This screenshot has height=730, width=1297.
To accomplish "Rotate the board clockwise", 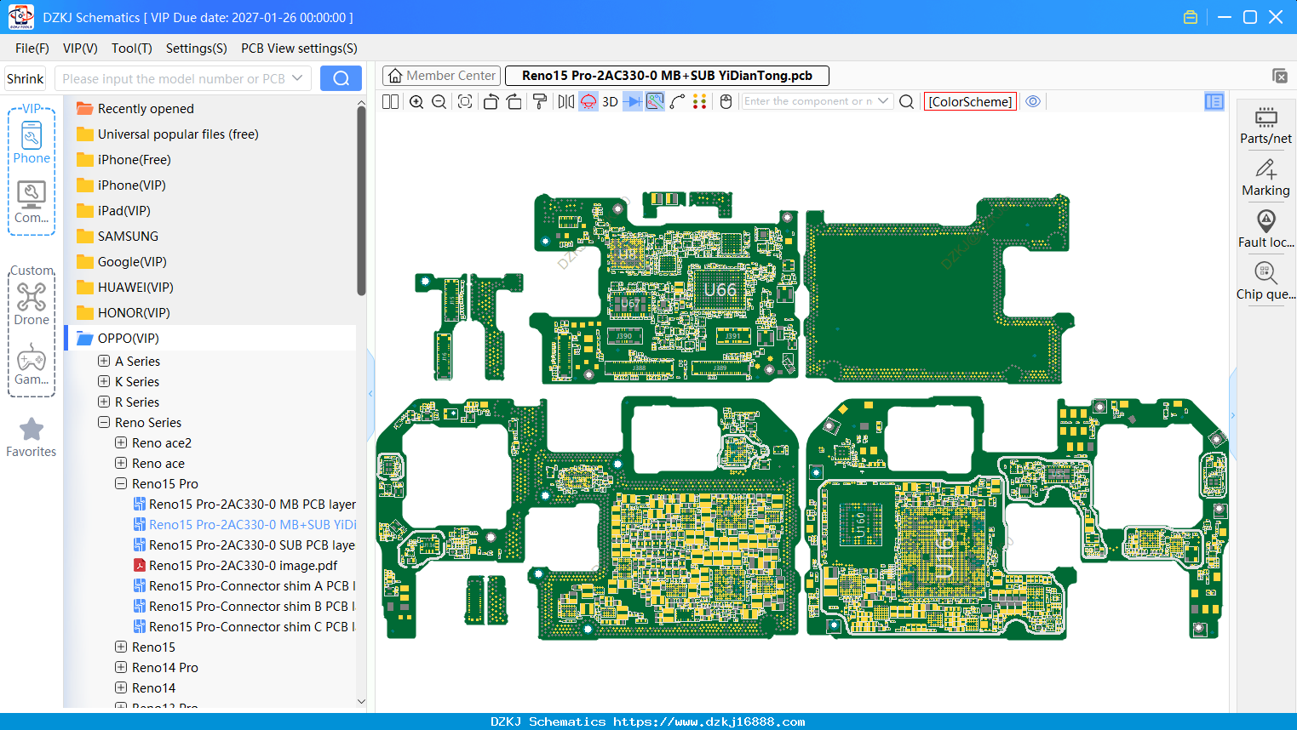I will 514,101.
